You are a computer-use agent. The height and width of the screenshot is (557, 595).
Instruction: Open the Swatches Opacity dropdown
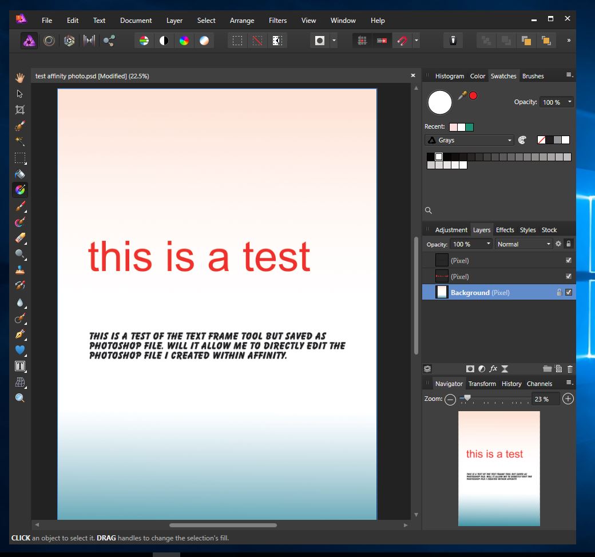[x=570, y=102]
